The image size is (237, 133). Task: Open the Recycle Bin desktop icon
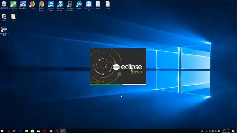(x=4, y=5)
